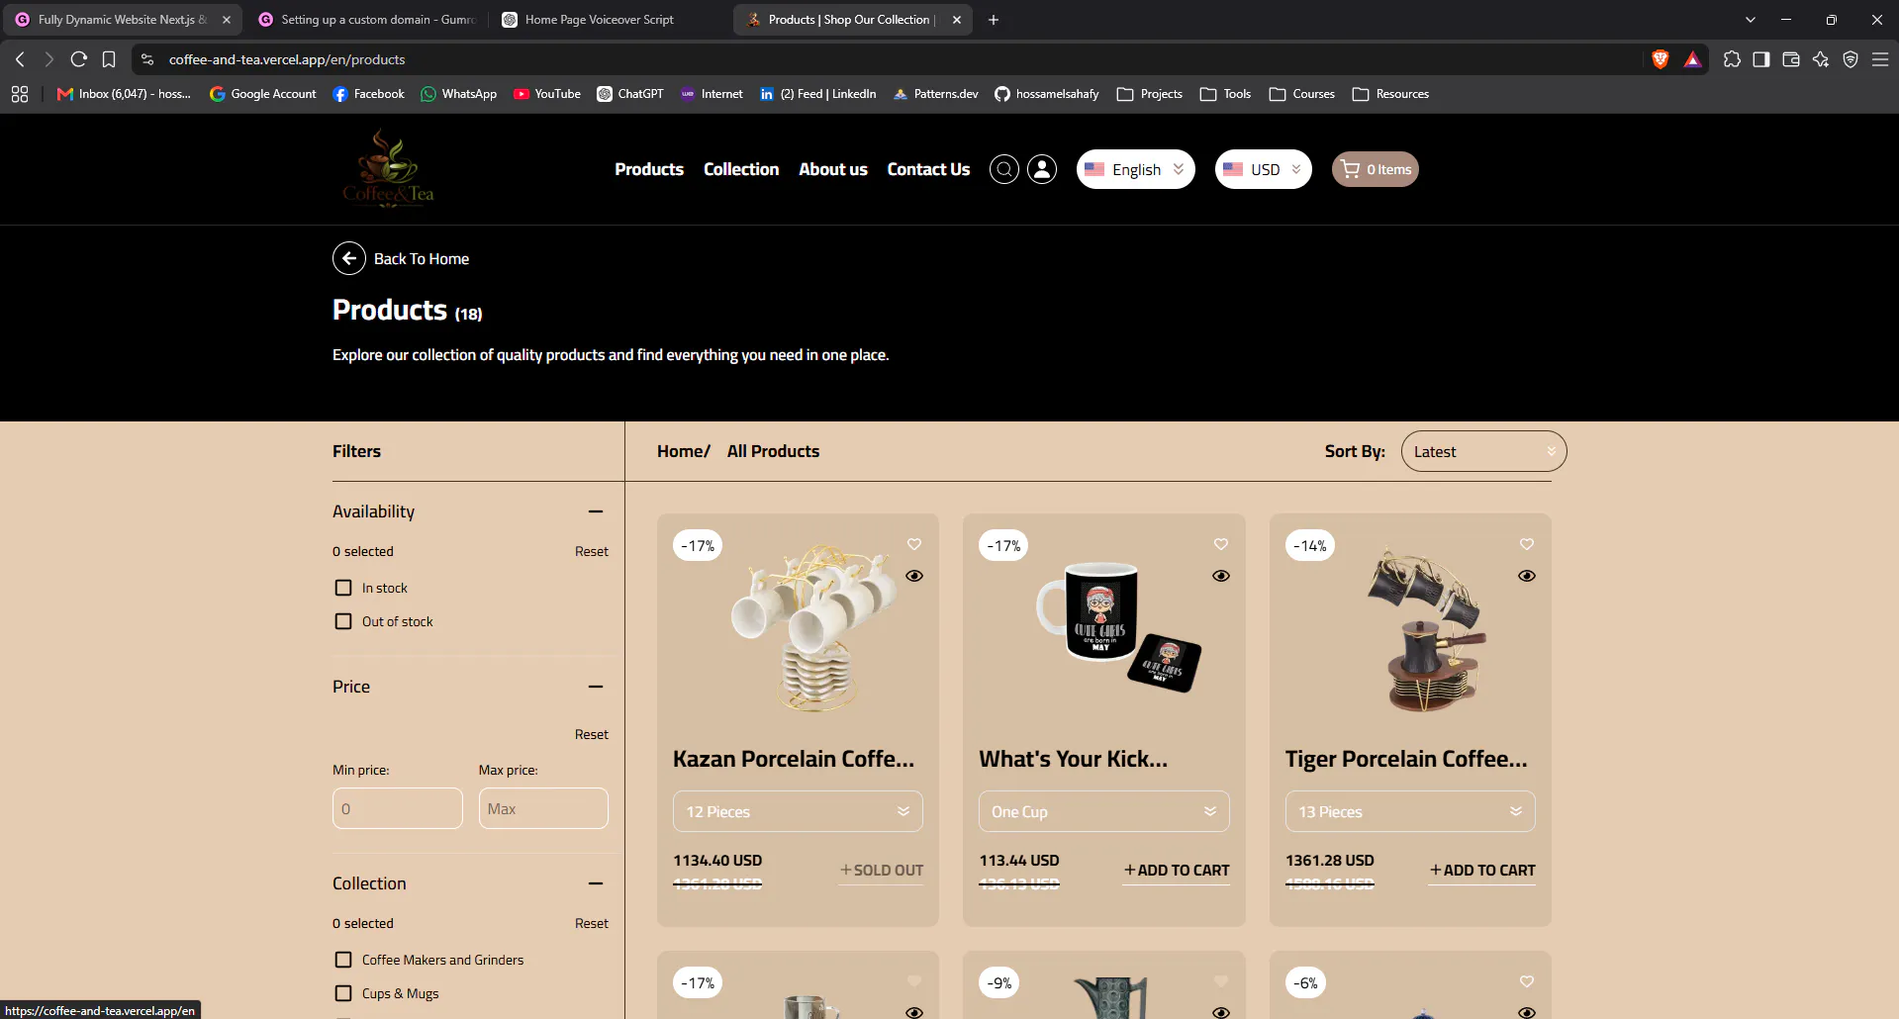The image size is (1899, 1019).
Task: Check Coffee Makers and Grinders filter
Action: 343,960
